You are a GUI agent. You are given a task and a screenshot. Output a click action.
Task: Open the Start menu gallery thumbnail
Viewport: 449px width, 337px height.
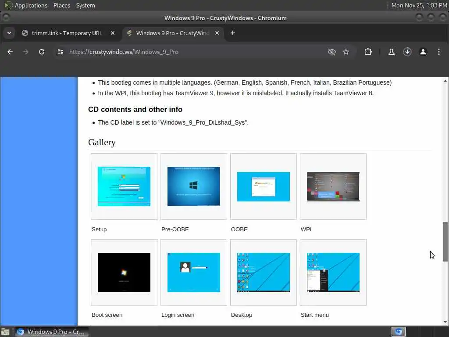click(x=333, y=272)
